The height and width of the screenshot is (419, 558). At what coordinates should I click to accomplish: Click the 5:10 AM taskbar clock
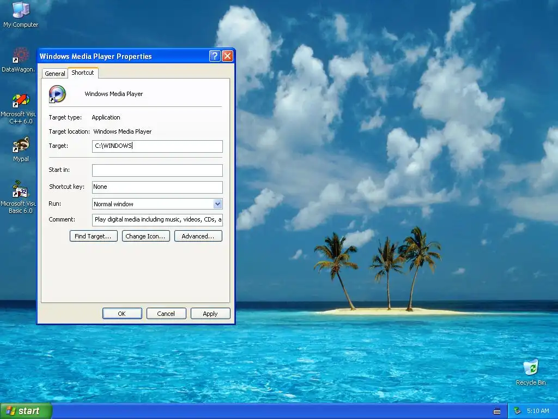tap(538, 411)
